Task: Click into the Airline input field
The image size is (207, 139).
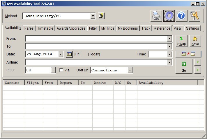Action: tap(96, 62)
